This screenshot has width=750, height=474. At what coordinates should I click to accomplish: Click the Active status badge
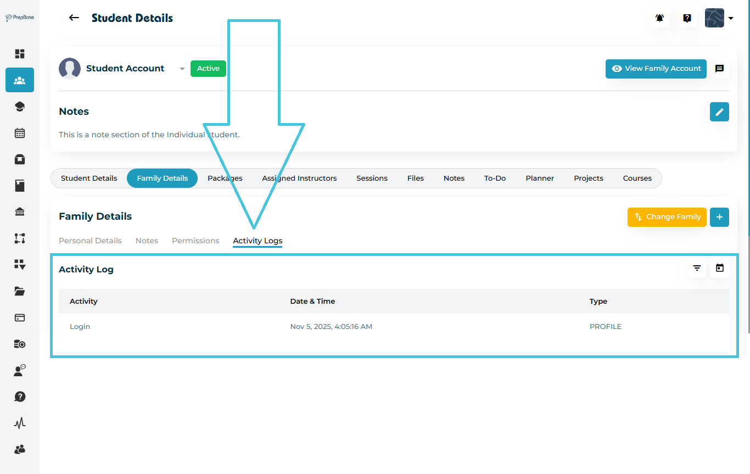(x=208, y=69)
